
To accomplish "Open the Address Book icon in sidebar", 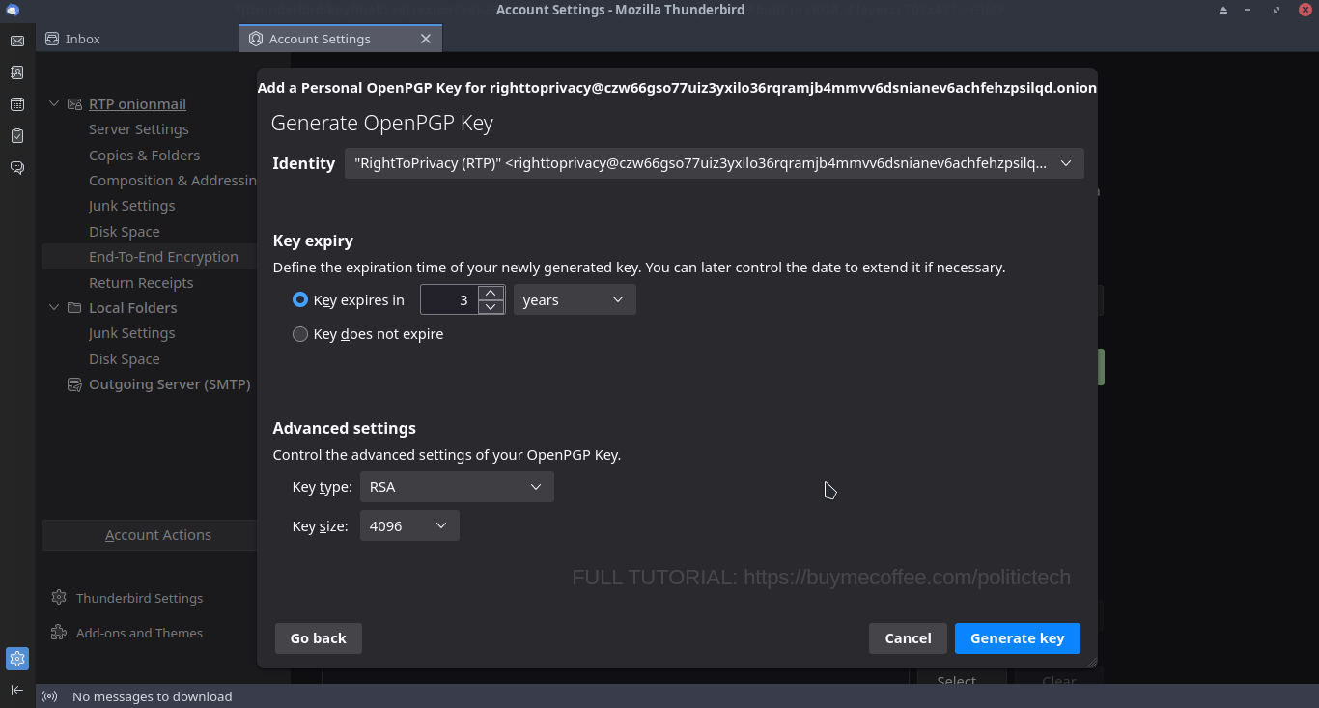I will [16, 72].
